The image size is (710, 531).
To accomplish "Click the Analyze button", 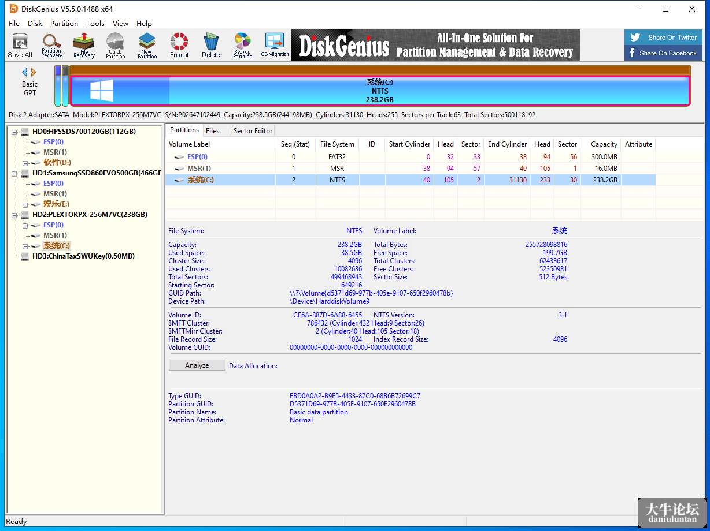I will (x=197, y=365).
